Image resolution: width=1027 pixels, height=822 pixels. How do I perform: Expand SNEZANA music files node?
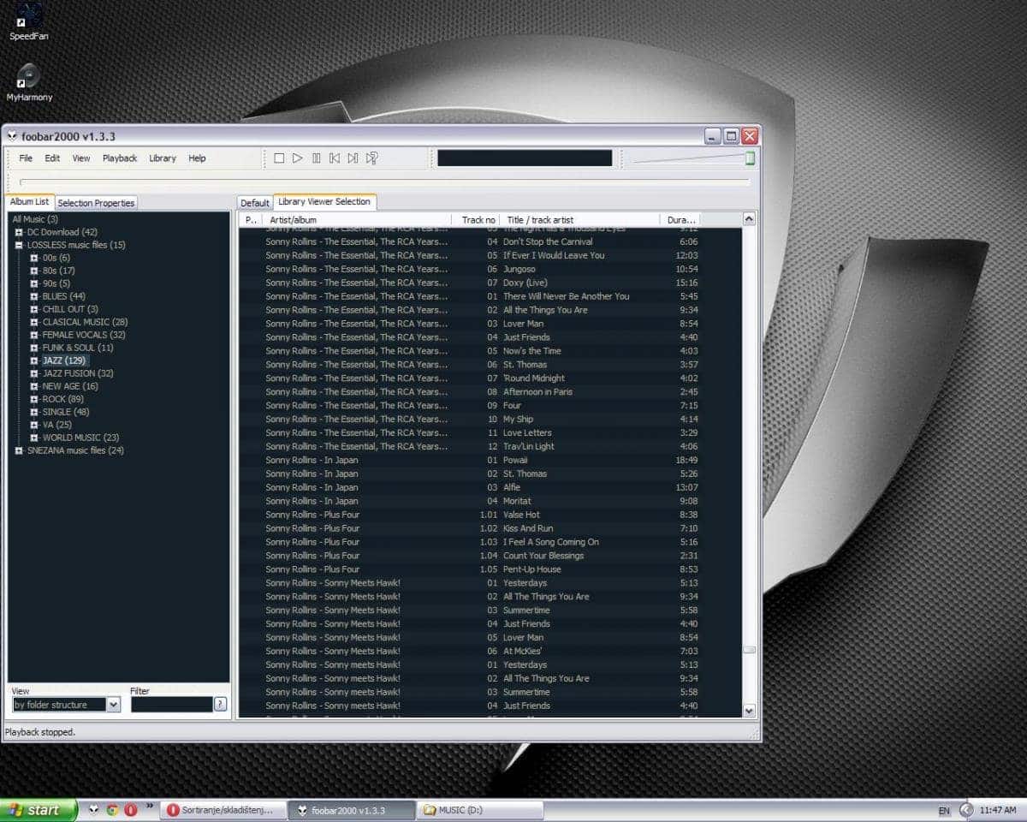click(19, 450)
